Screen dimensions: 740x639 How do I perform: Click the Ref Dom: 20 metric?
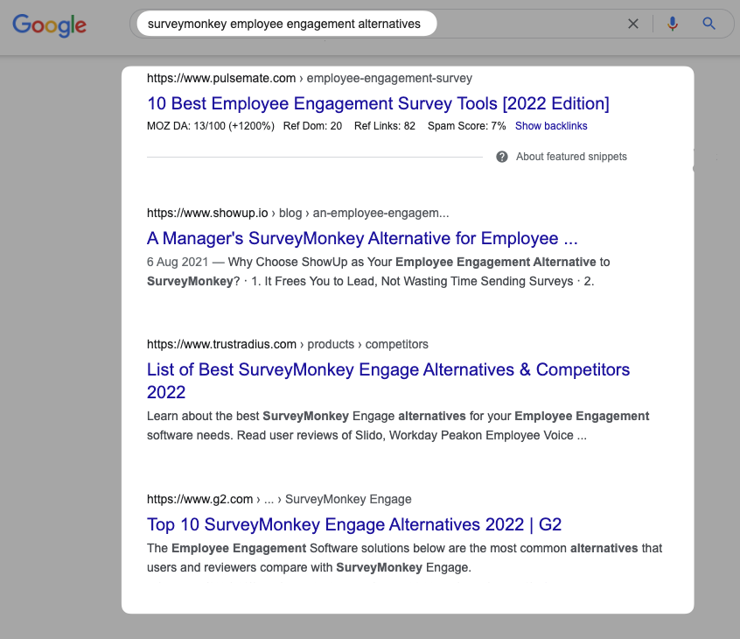312,126
